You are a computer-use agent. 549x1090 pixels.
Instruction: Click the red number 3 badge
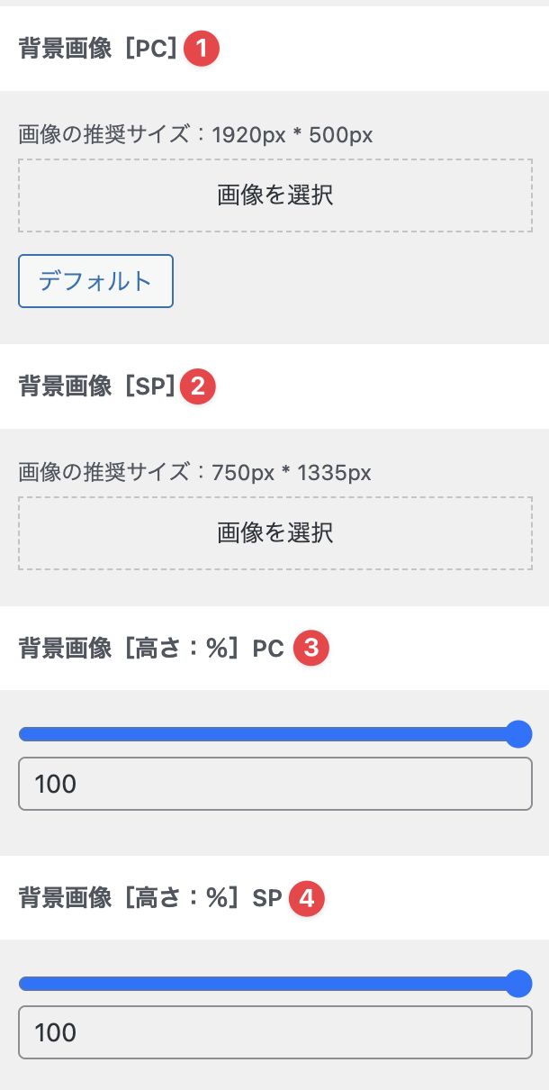[311, 648]
